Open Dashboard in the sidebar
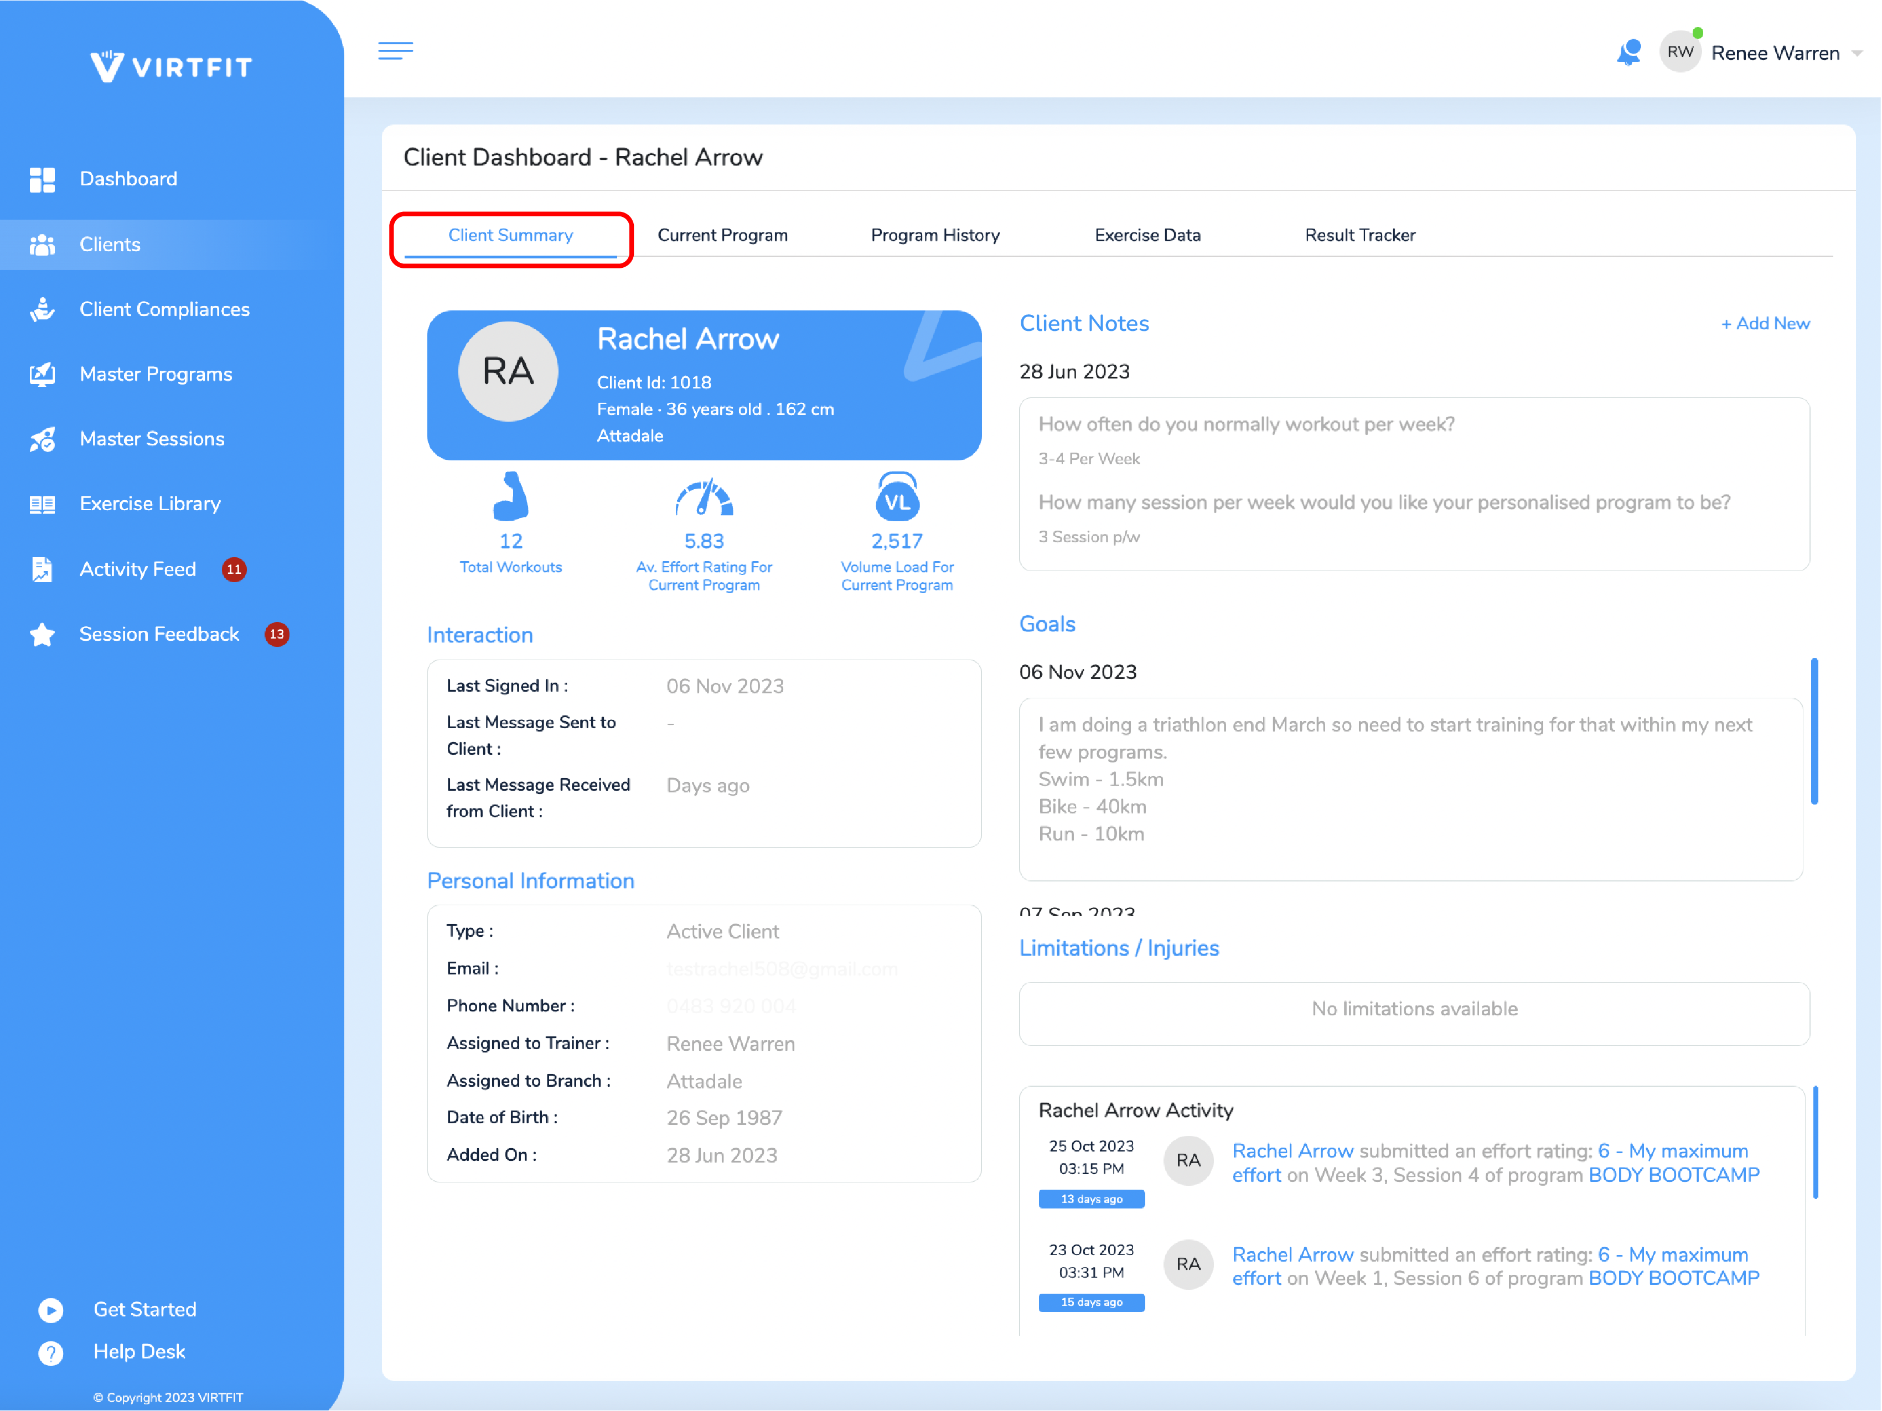The height and width of the screenshot is (1411, 1882). pos(128,179)
